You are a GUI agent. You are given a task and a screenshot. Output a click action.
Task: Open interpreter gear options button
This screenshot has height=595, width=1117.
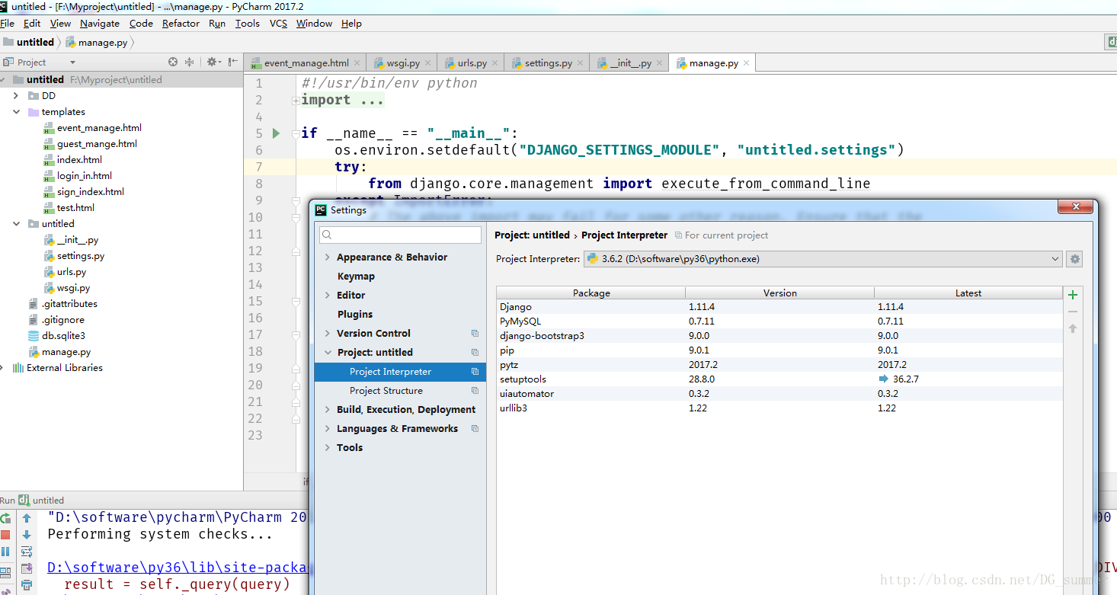(x=1074, y=259)
